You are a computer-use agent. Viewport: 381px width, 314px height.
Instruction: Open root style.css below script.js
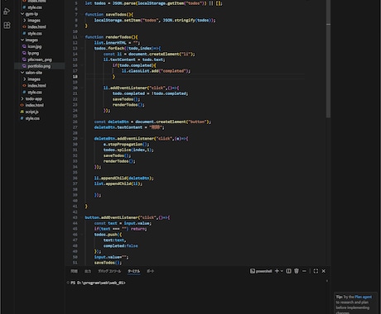(32, 118)
